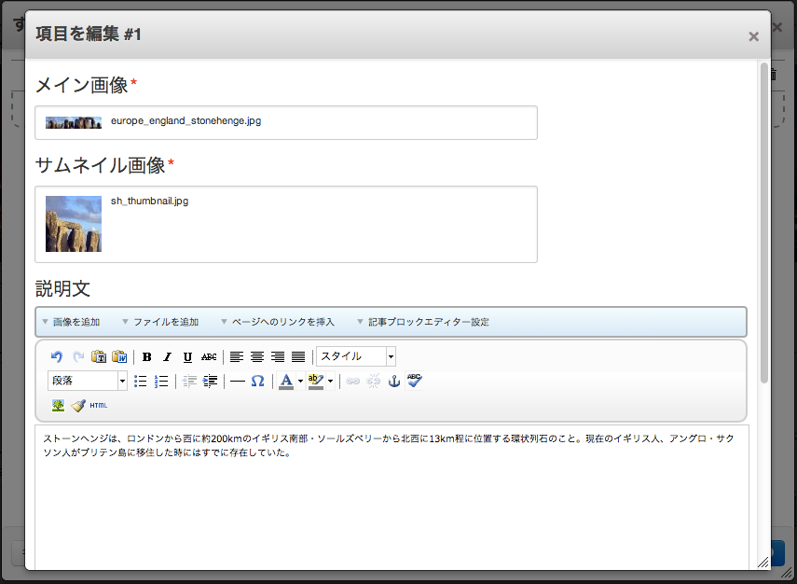Click the undo arrow icon
797x584 pixels.
(x=57, y=356)
